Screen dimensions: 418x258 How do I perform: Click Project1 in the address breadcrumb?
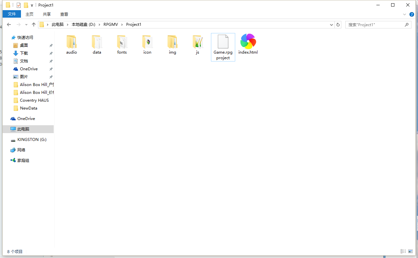coord(134,25)
